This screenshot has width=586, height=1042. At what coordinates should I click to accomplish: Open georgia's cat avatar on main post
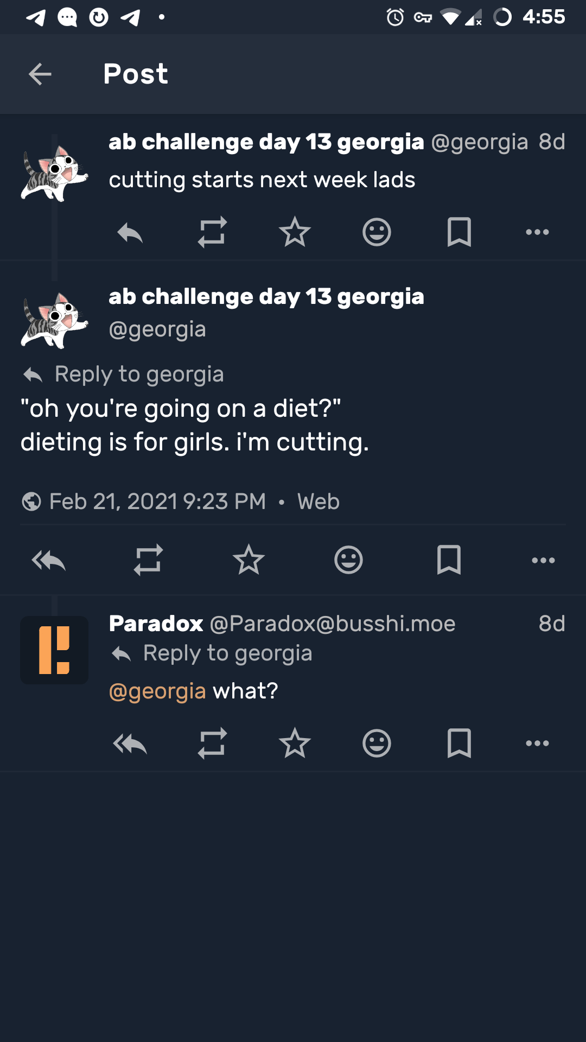(x=54, y=320)
